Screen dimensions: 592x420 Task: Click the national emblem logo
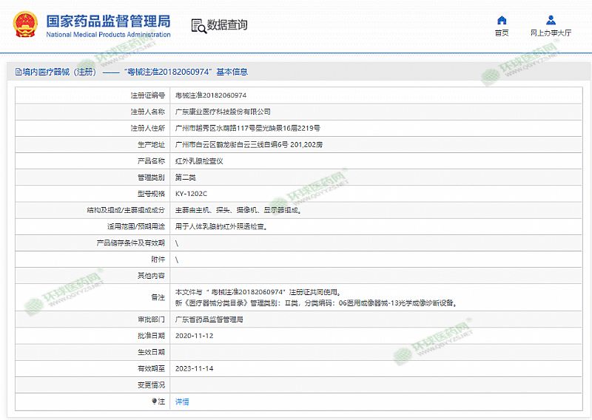click(25, 24)
